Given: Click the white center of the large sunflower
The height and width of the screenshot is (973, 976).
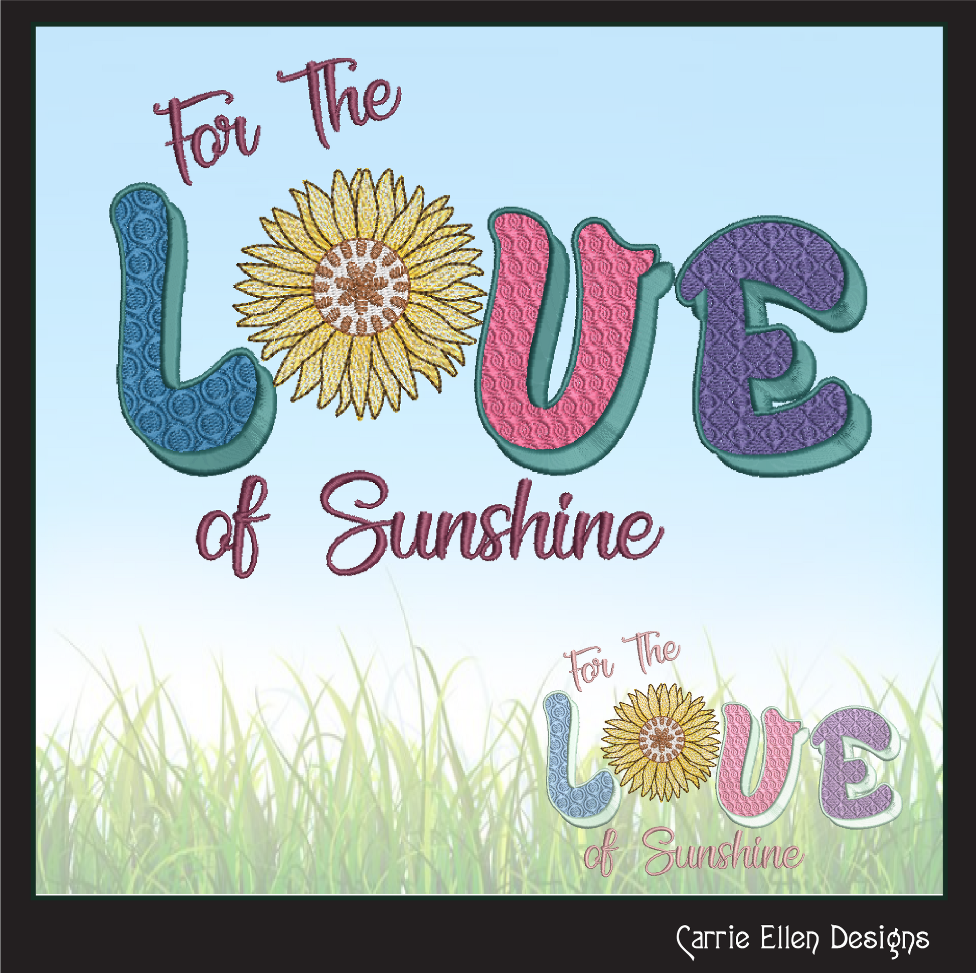Looking at the screenshot, I should pyautogui.click(x=361, y=286).
